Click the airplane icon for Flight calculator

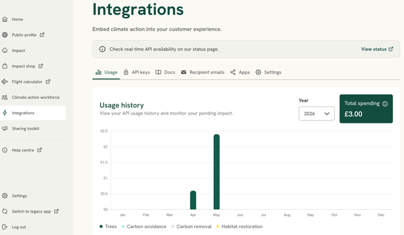click(5, 81)
